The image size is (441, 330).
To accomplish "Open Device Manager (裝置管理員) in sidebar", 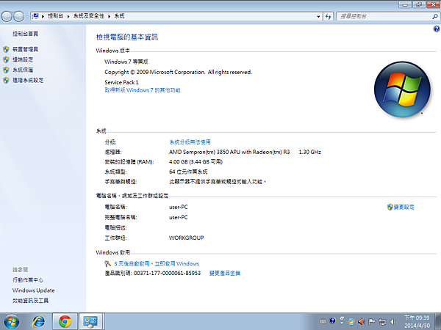I will coord(25,49).
